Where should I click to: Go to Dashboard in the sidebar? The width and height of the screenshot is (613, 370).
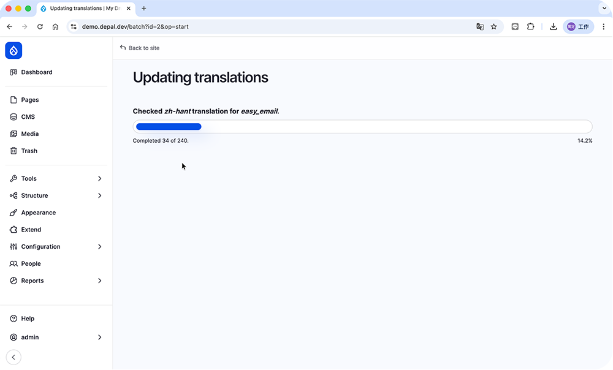coord(37,72)
